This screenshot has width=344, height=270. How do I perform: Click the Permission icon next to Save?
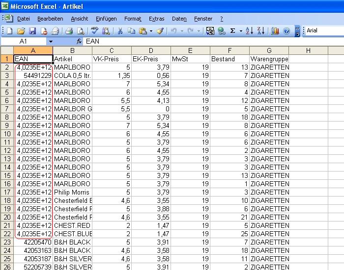[44, 31]
